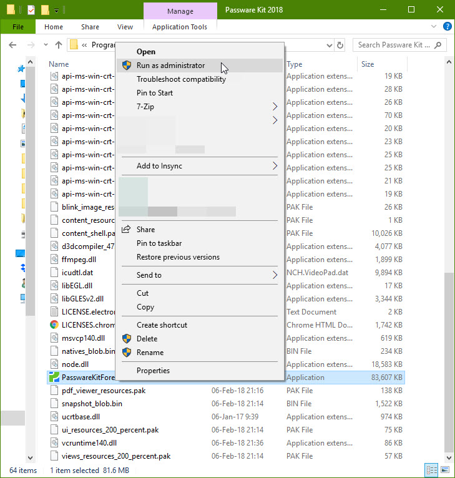Select pdf_viewer_resources.pak file
Screen dimensions: 455x478
coord(104,391)
